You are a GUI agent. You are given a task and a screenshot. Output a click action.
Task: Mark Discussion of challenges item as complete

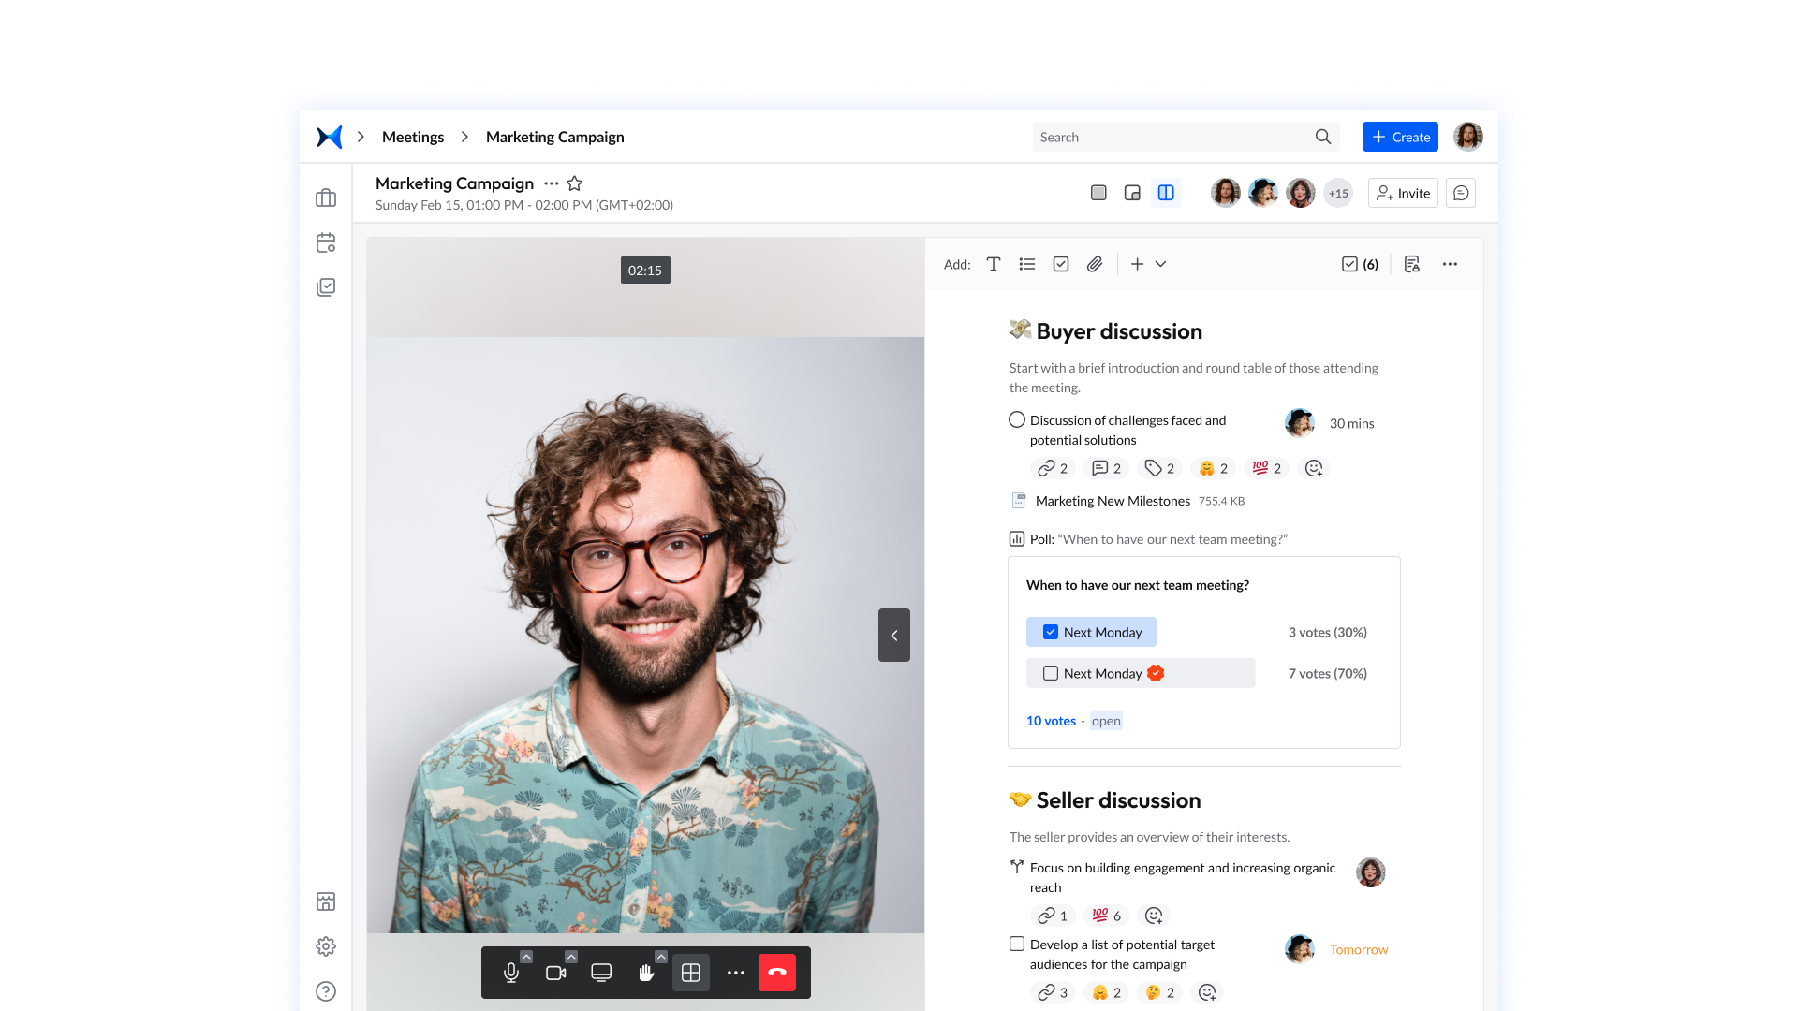coord(1017,419)
